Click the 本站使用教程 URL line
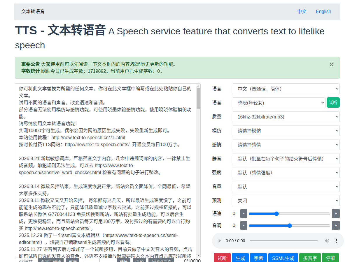Screen dimensions: 350x262 pos(72,137)
